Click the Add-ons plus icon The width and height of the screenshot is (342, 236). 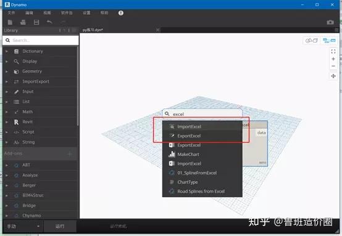pyautogui.click(x=70, y=154)
